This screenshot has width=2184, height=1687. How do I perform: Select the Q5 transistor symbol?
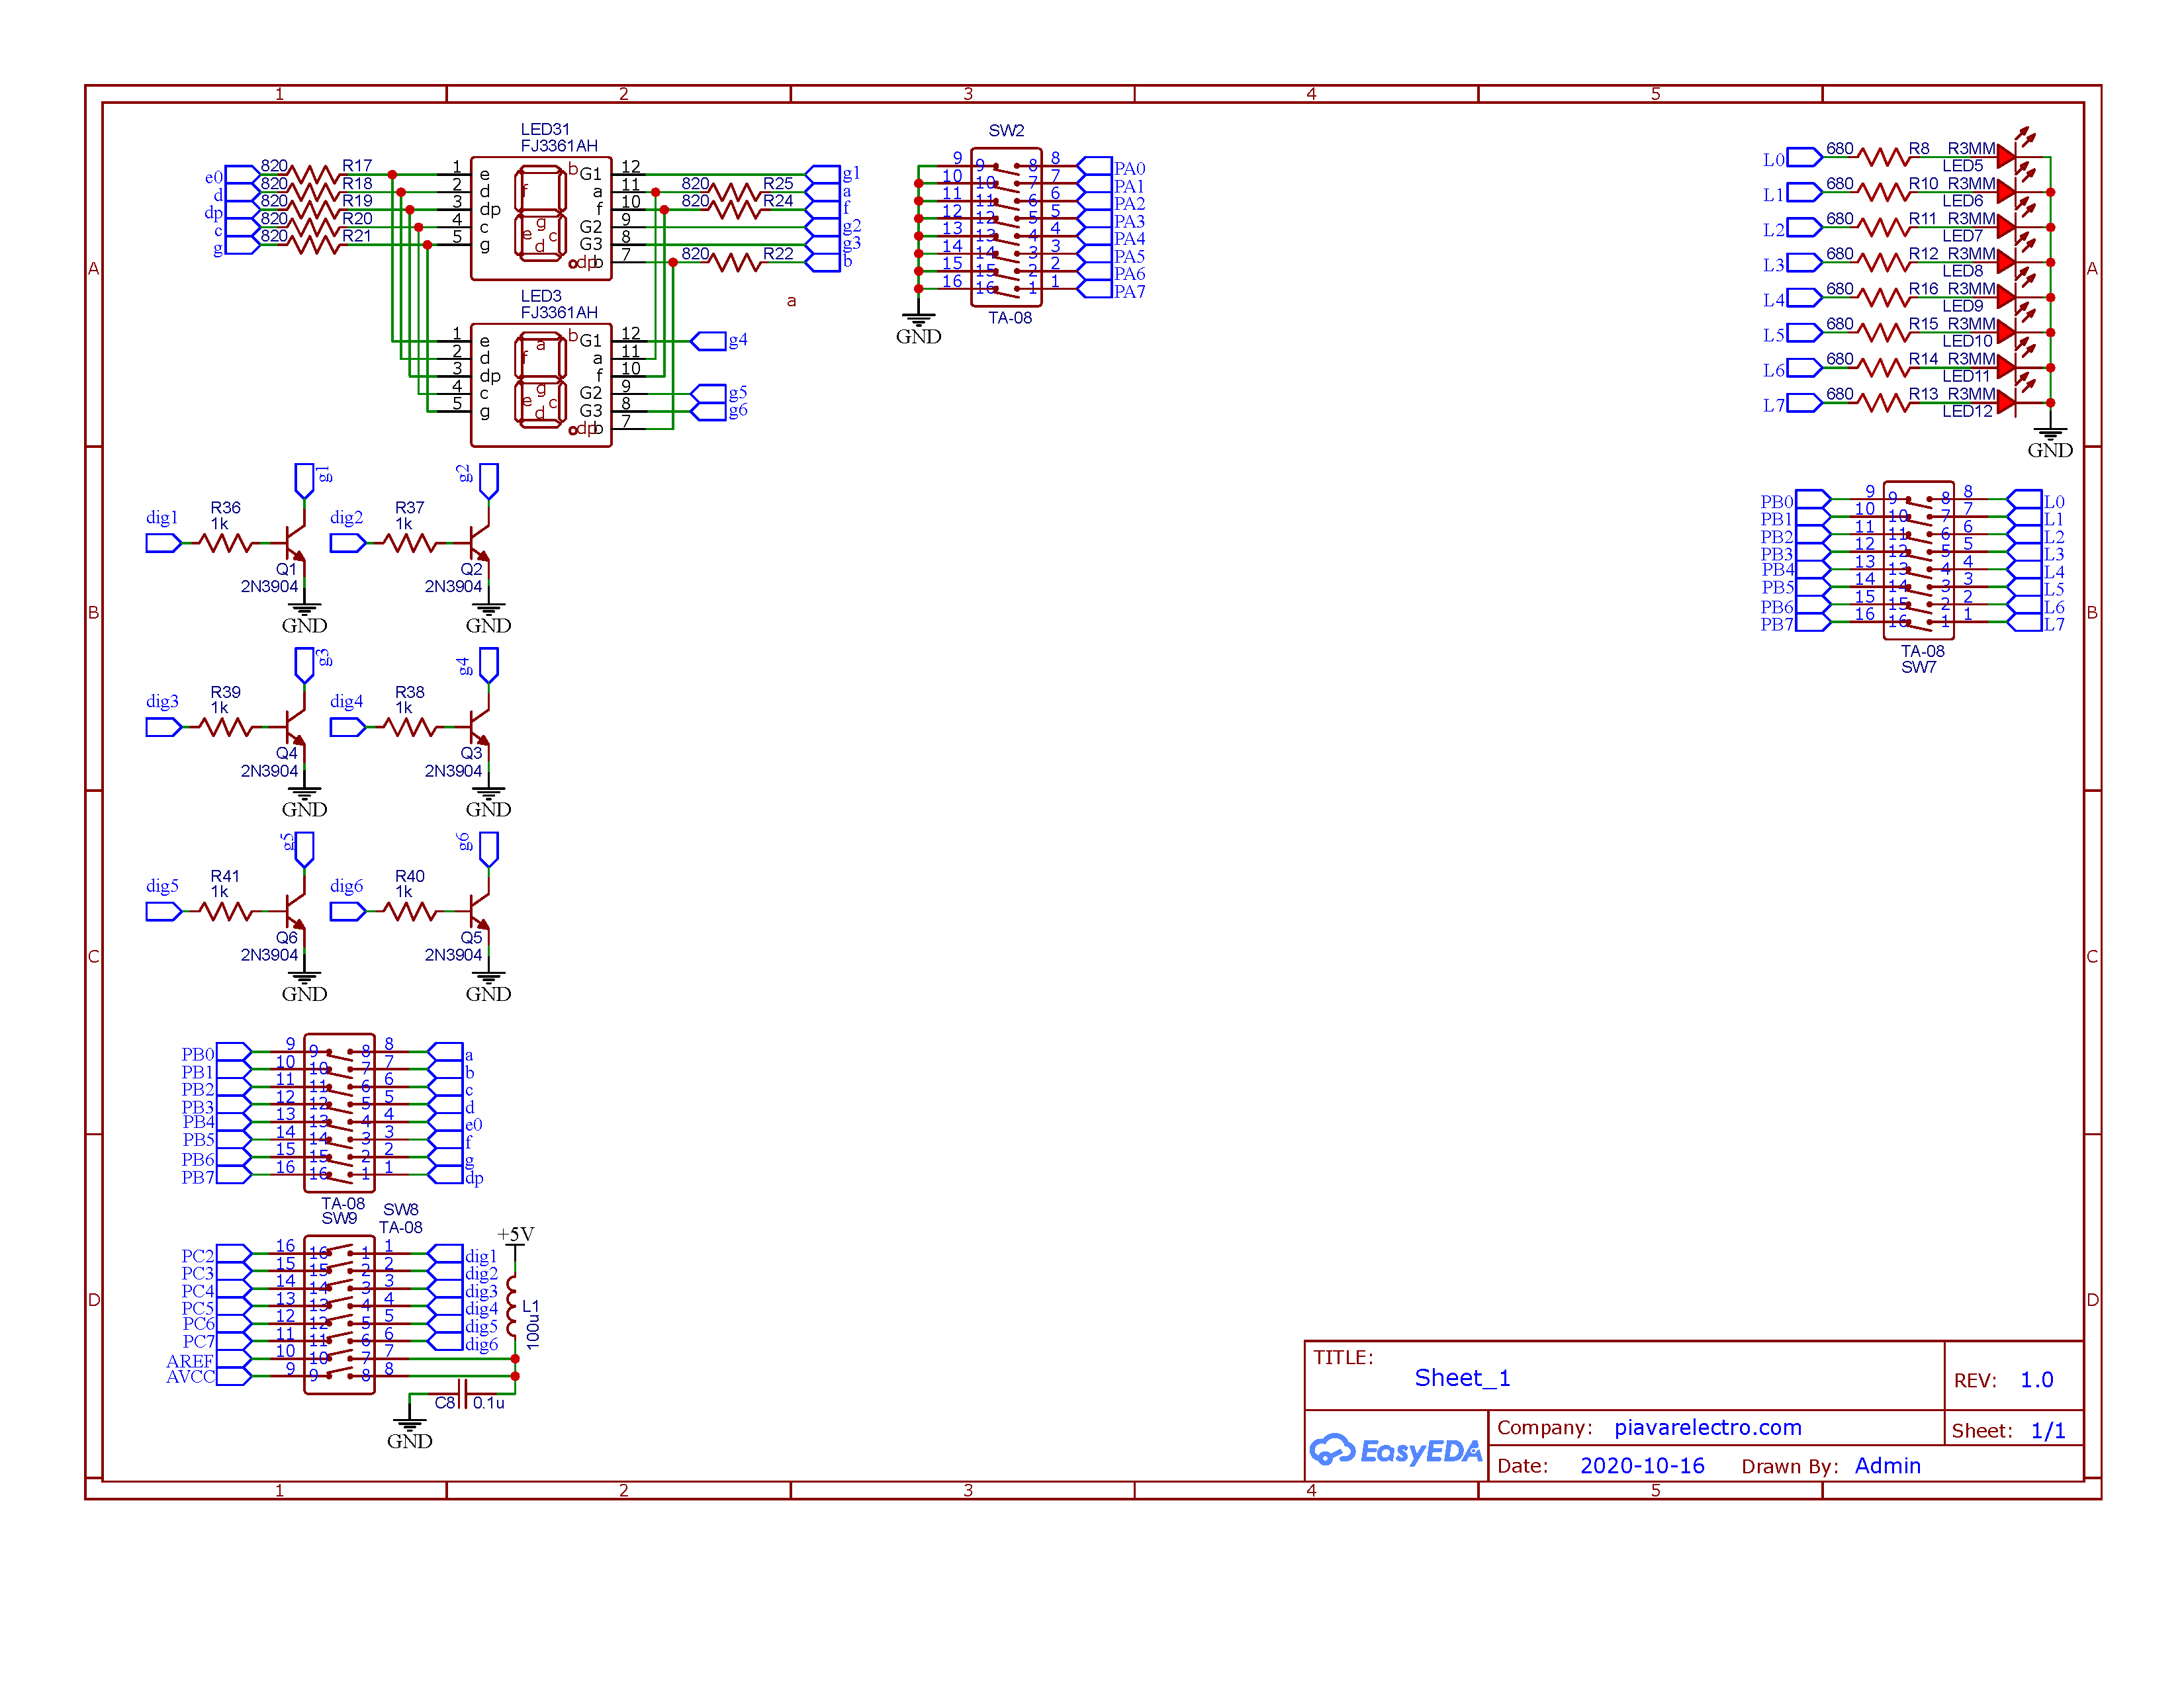tap(480, 910)
